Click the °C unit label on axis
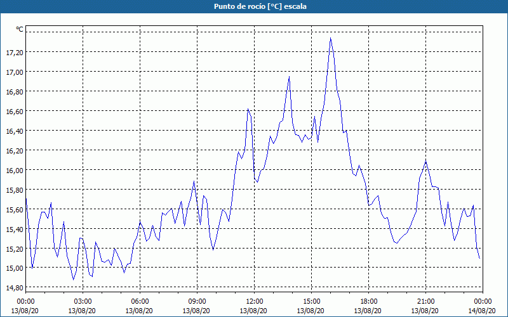Viewport: 508px width, 317px height. coord(20,29)
